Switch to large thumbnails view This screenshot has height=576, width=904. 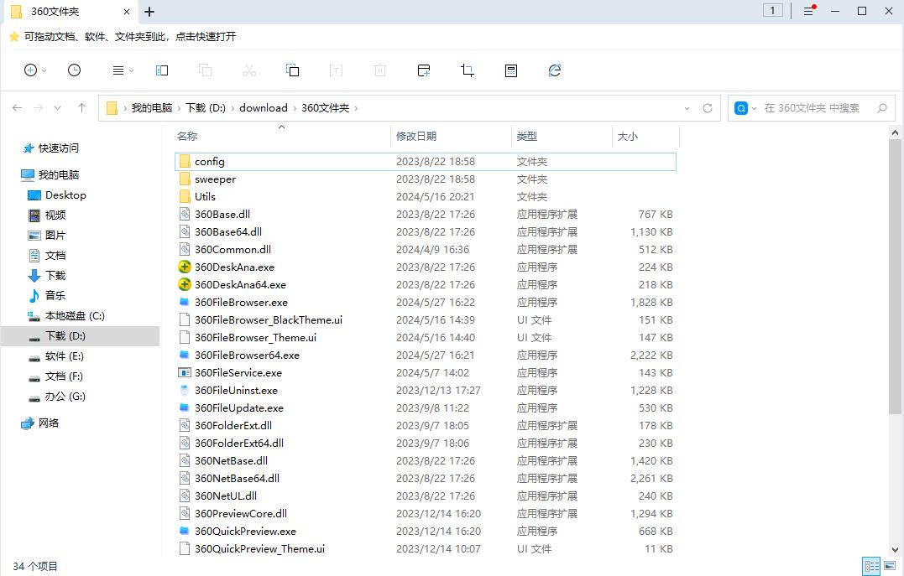coord(891,566)
